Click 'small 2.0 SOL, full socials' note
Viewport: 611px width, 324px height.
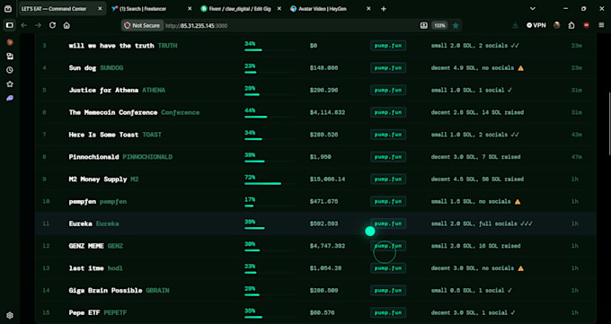tap(482, 223)
